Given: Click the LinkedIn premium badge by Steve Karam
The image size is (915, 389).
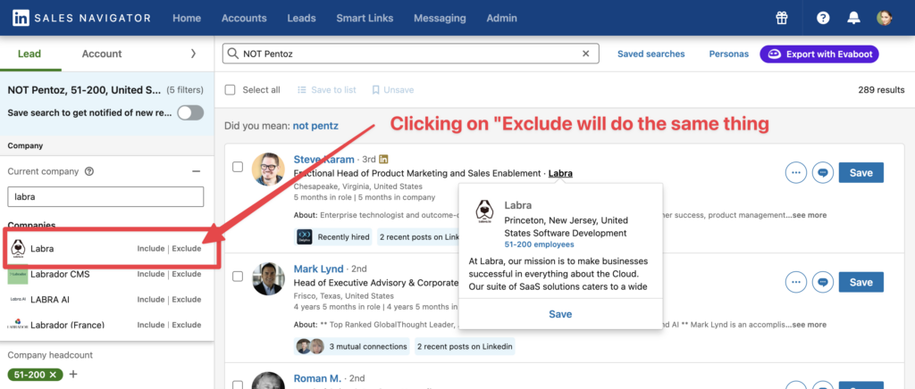Looking at the screenshot, I should (x=383, y=159).
